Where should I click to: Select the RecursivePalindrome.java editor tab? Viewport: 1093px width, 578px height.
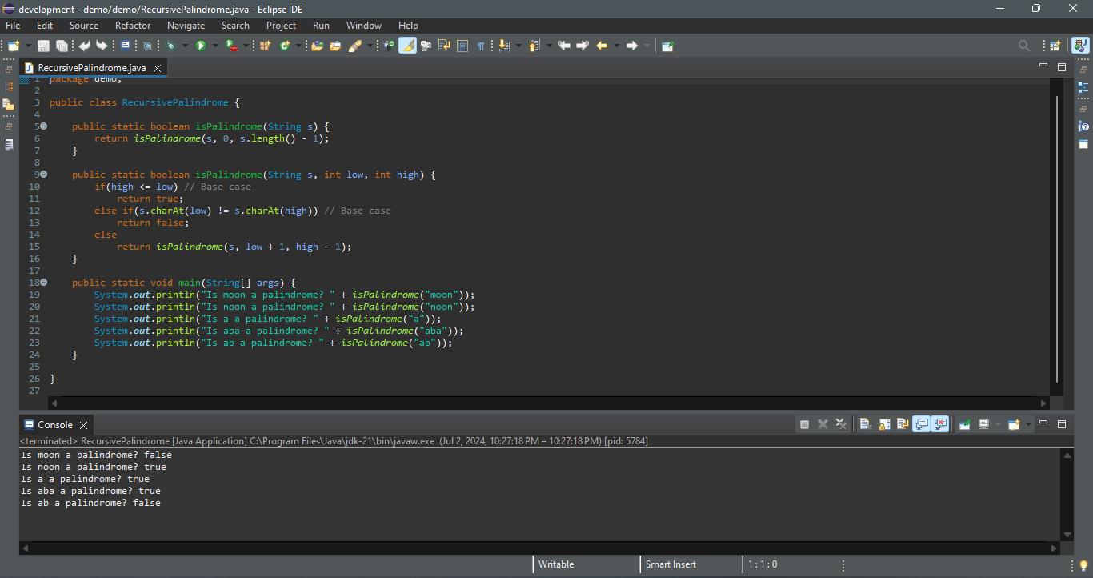coord(91,68)
